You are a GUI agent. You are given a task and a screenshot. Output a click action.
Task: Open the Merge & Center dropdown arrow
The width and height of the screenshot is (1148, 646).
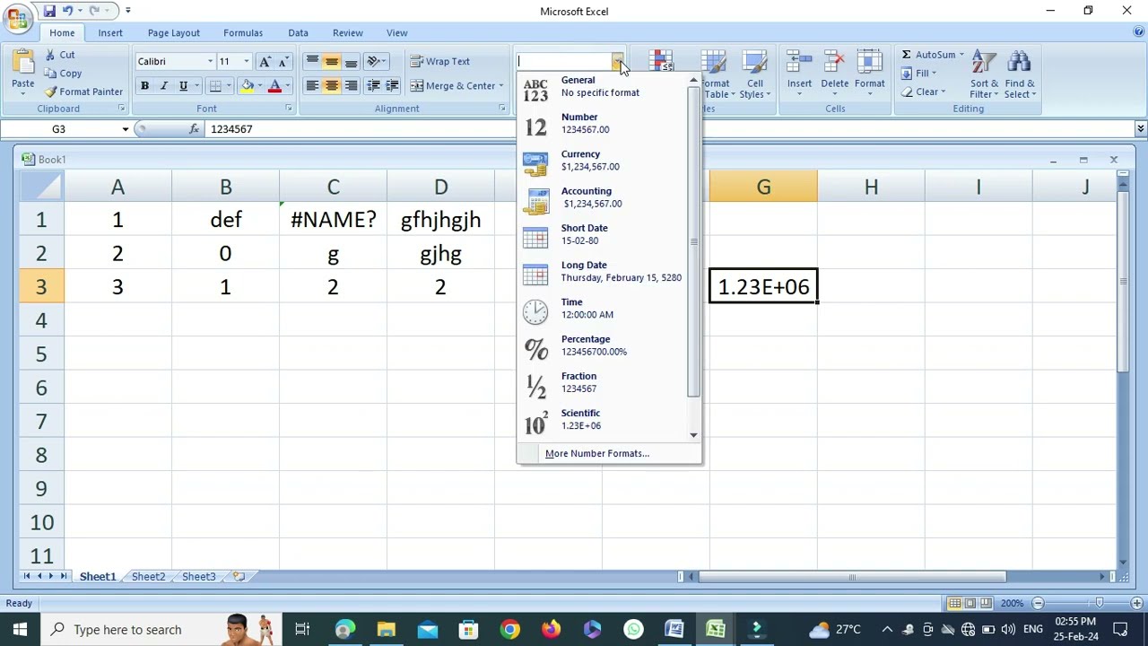point(500,86)
